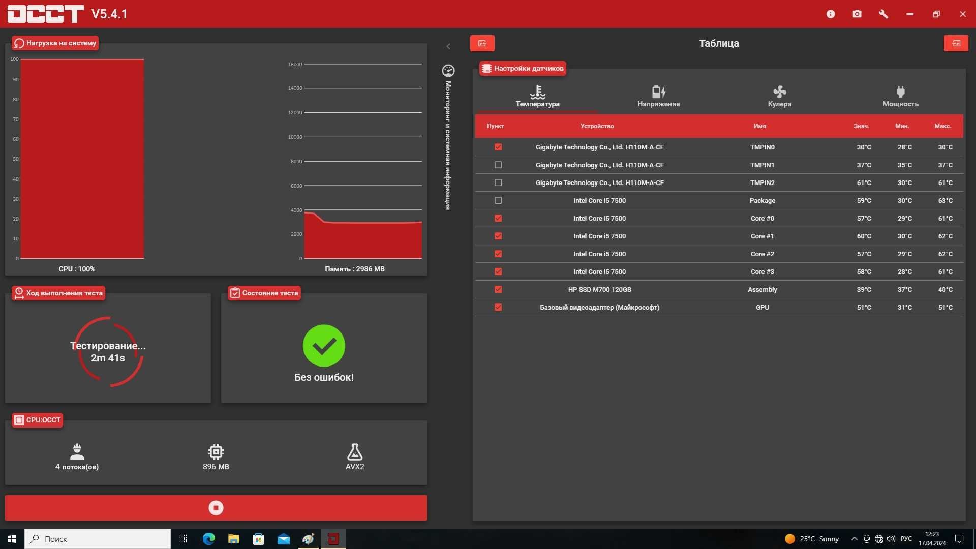
Task: Switch to the Напряжение tab
Action: [x=659, y=96]
